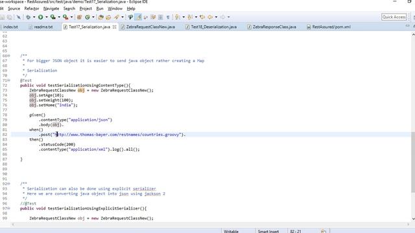Click the Next Annotation icon
415x233 pixels.
pos(177,17)
